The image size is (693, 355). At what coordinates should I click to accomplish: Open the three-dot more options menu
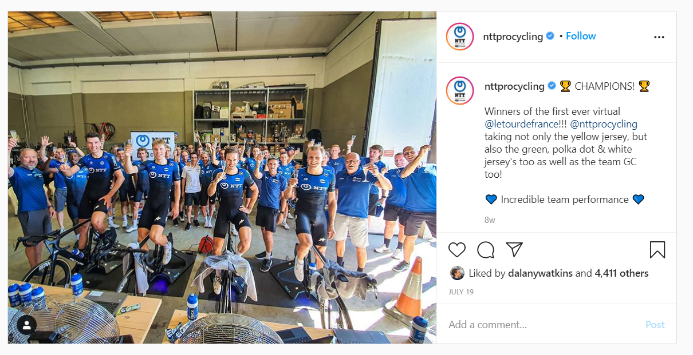[x=659, y=37]
